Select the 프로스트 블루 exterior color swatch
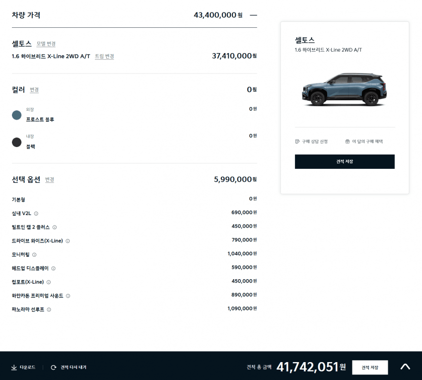This screenshot has width=422, height=380. pyautogui.click(x=17, y=115)
